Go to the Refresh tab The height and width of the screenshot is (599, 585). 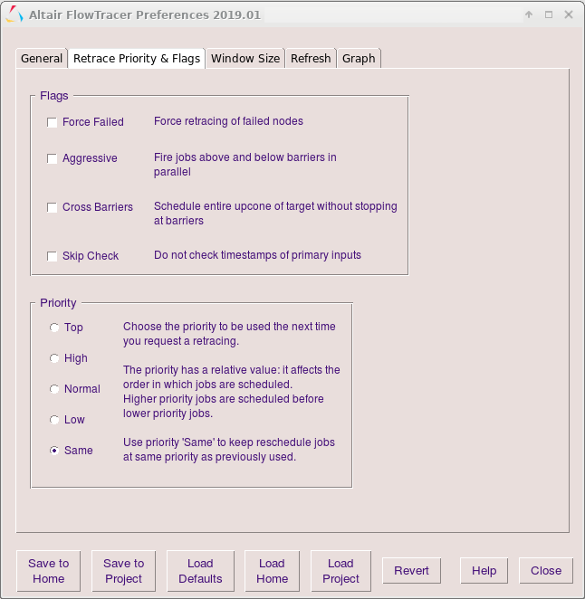[x=311, y=58]
